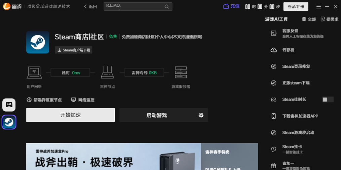Screen dimensions: 341x170
Task: Click the Steam登录修复 icon
Action: pos(274,66)
